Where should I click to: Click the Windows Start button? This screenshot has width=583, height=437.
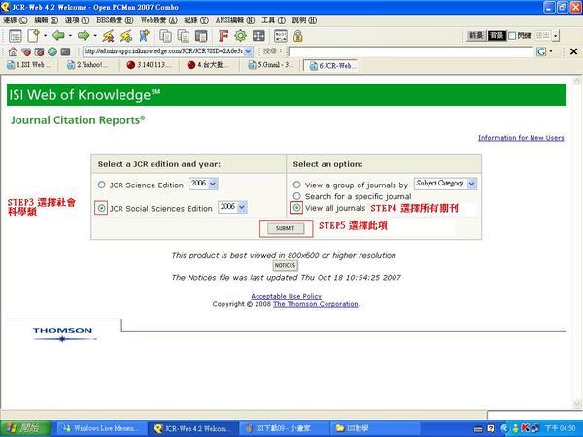coord(25,428)
